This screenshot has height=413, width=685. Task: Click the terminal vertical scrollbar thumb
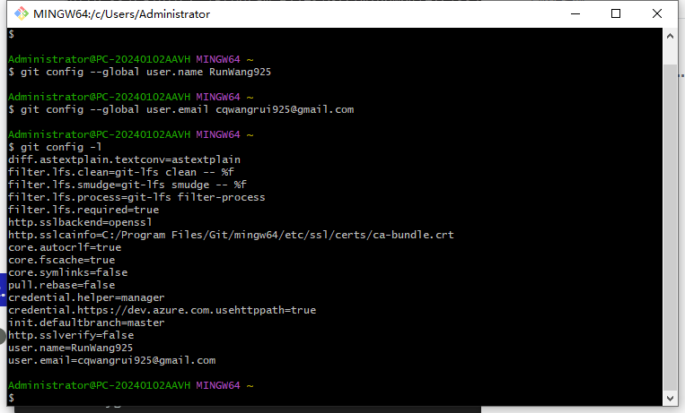(670, 233)
